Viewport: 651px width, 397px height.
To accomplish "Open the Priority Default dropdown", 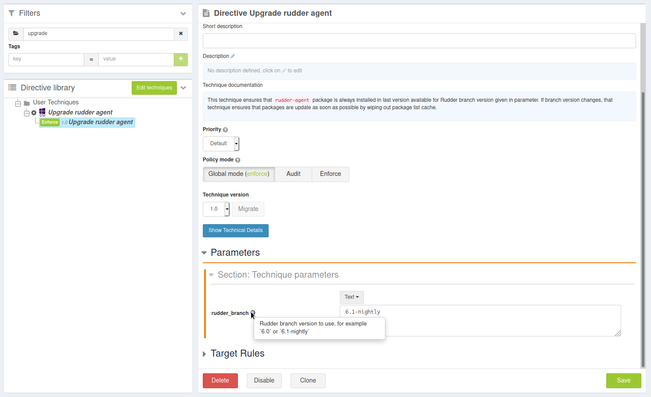I will click(221, 143).
